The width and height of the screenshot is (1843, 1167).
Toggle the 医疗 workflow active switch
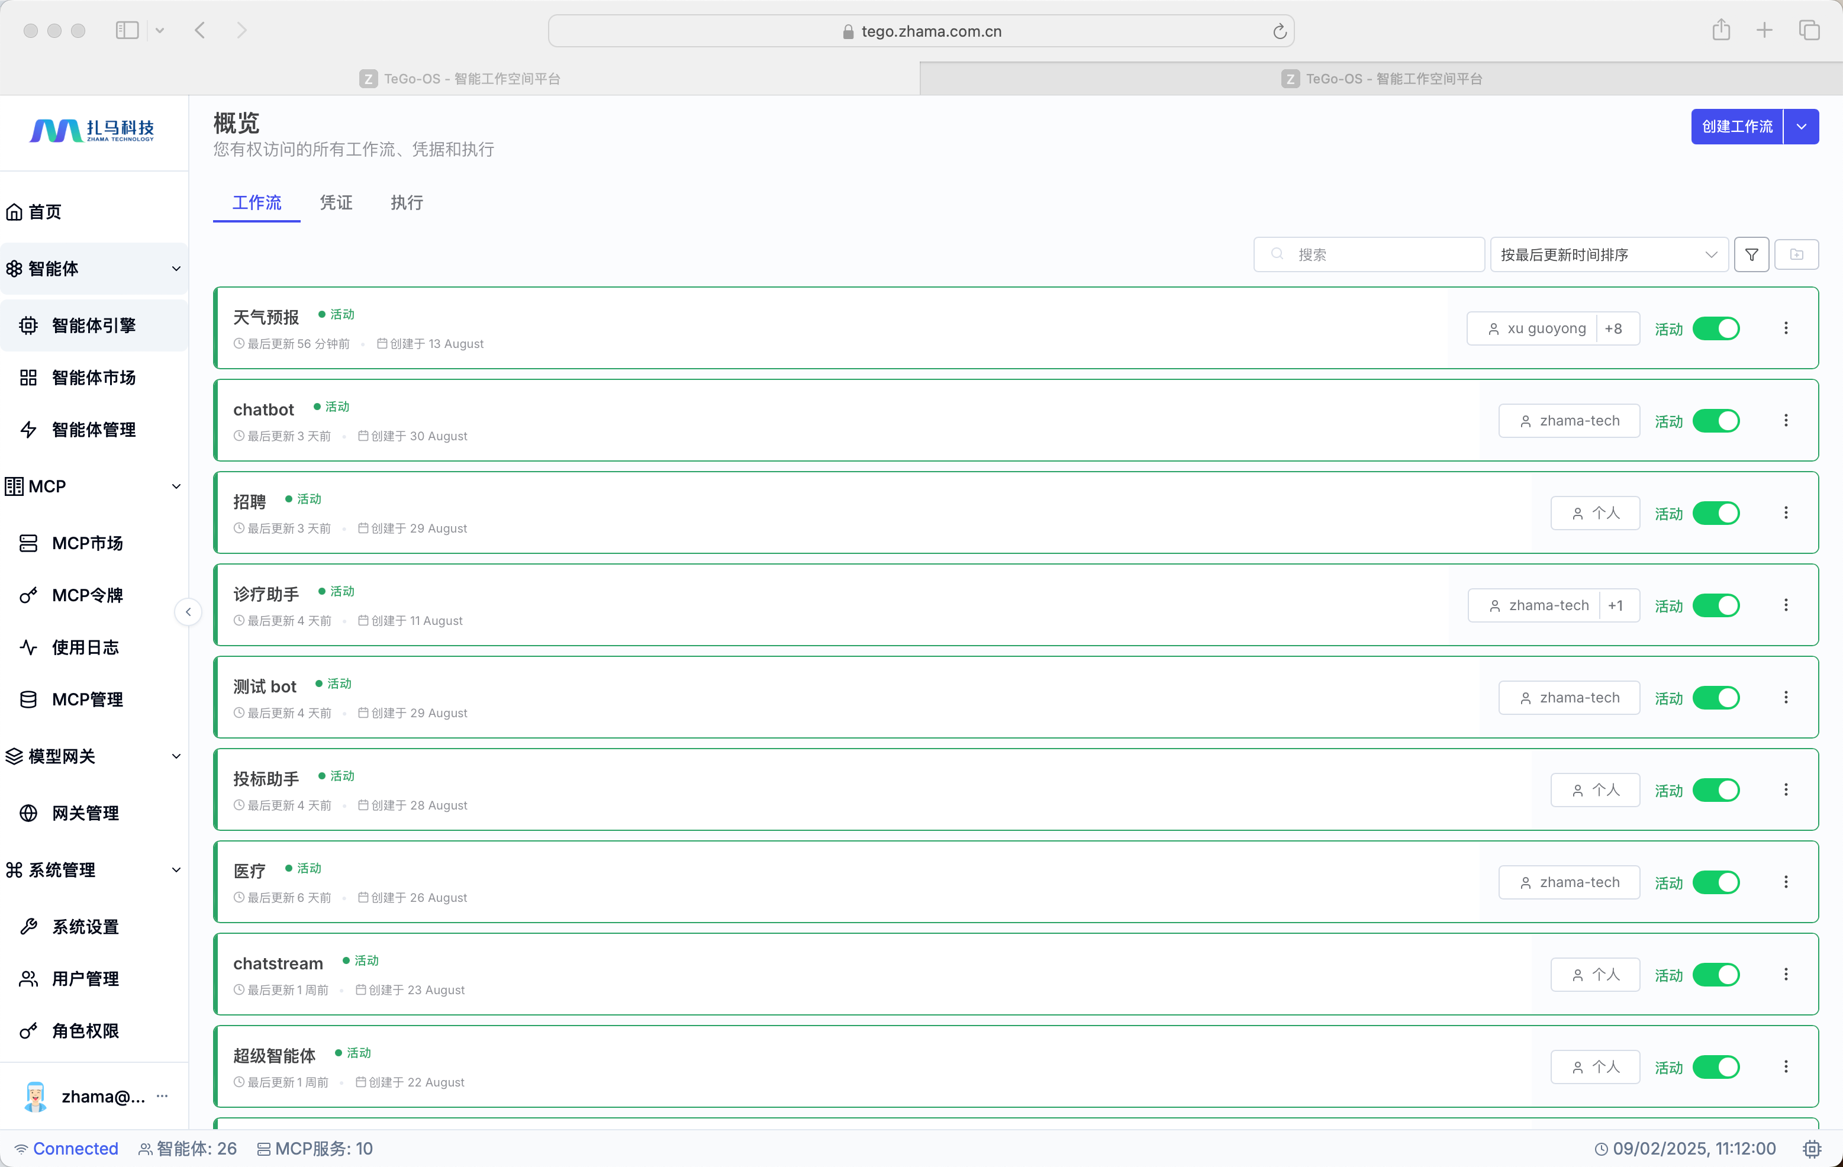(1716, 882)
